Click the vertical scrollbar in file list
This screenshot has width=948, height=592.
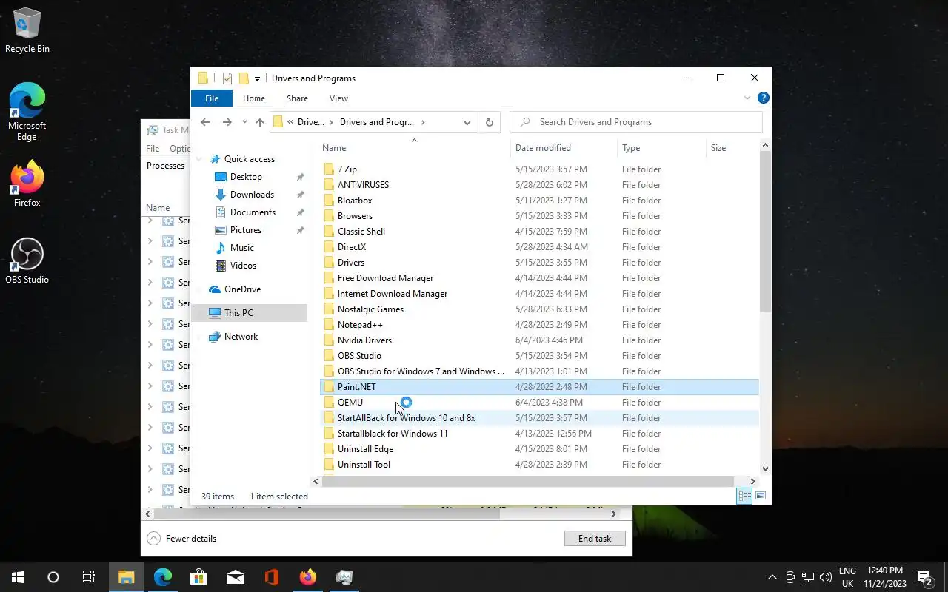click(x=765, y=231)
